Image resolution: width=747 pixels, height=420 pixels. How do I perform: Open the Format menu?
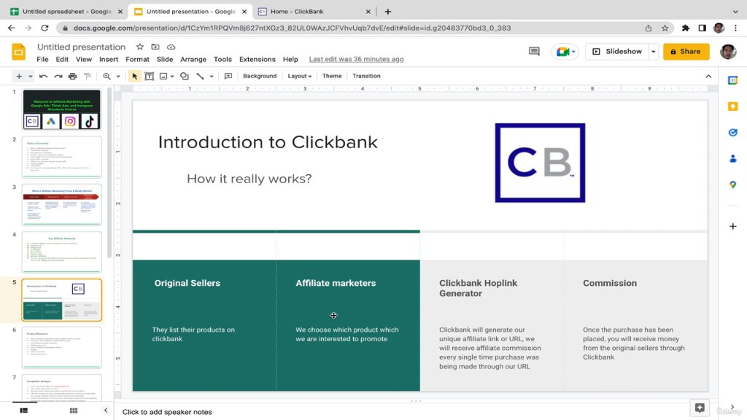pyautogui.click(x=137, y=59)
